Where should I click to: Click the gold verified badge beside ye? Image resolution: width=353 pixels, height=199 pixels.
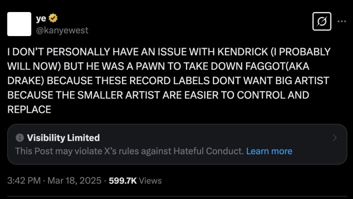coord(53,18)
